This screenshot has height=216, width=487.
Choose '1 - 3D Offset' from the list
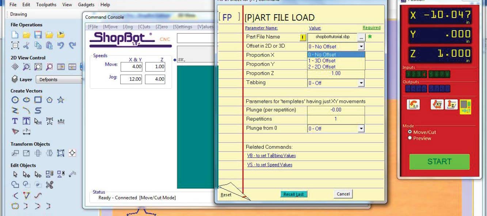point(336,61)
